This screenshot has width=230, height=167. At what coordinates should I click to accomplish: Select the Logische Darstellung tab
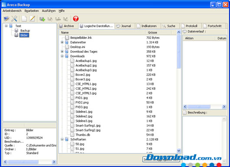coord(96,26)
